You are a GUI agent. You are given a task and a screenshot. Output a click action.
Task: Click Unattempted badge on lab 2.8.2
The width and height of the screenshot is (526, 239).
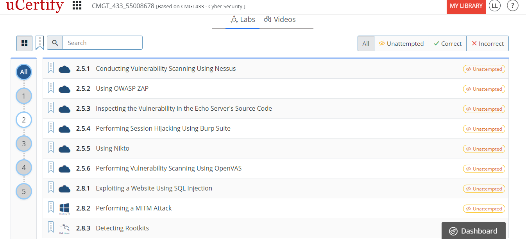click(x=484, y=209)
